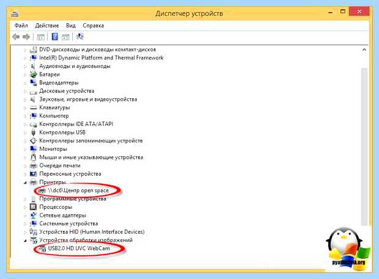Expand the Процессоры tree node
The width and height of the screenshot is (379, 279).
pos(25,208)
